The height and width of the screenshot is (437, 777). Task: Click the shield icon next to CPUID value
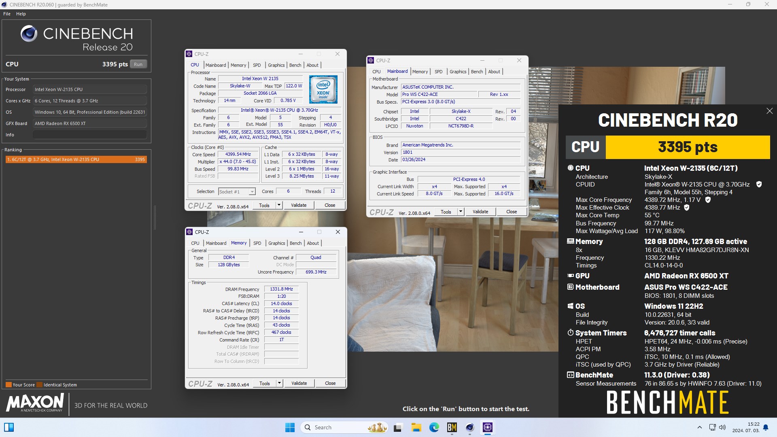pyautogui.click(x=759, y=185)
